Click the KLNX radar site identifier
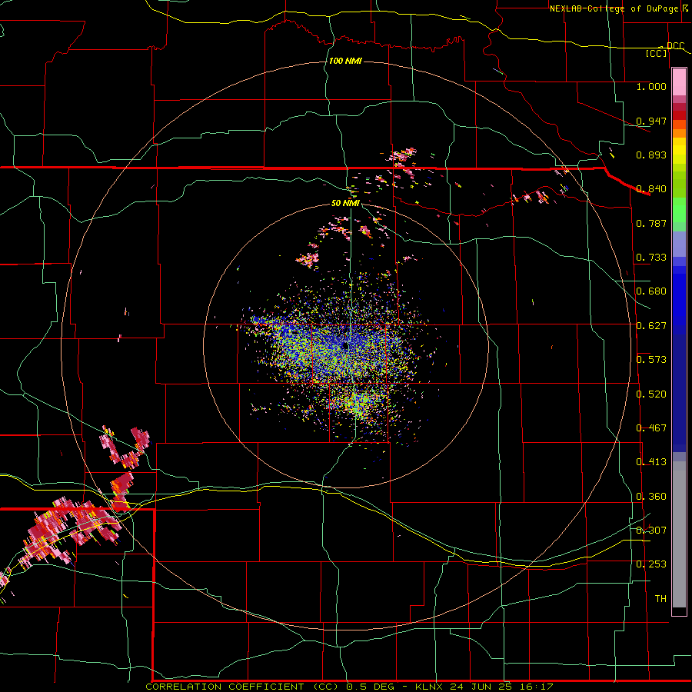 pyautogui.click(x=431, y=687)
